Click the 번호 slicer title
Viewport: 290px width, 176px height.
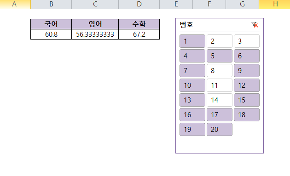(186, 25)
